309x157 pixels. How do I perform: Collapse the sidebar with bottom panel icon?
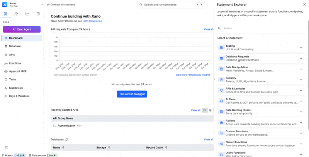click(x=7, y=147)
